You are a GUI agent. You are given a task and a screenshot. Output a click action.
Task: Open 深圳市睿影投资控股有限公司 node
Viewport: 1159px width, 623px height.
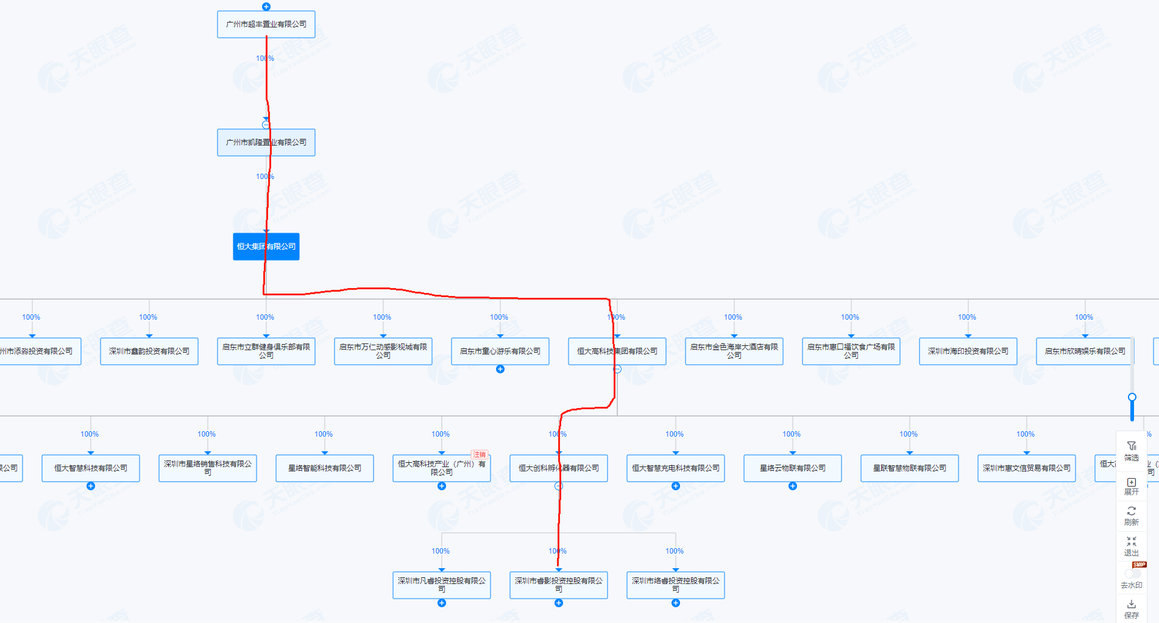559,585
